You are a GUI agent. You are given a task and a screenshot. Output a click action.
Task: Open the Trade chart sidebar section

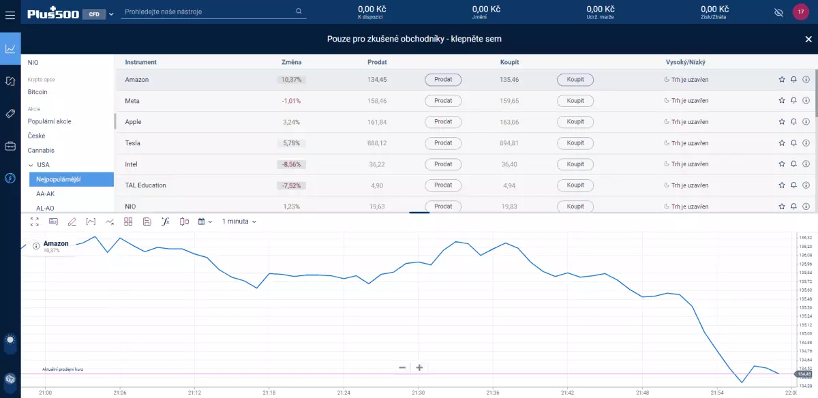(10, 48)
